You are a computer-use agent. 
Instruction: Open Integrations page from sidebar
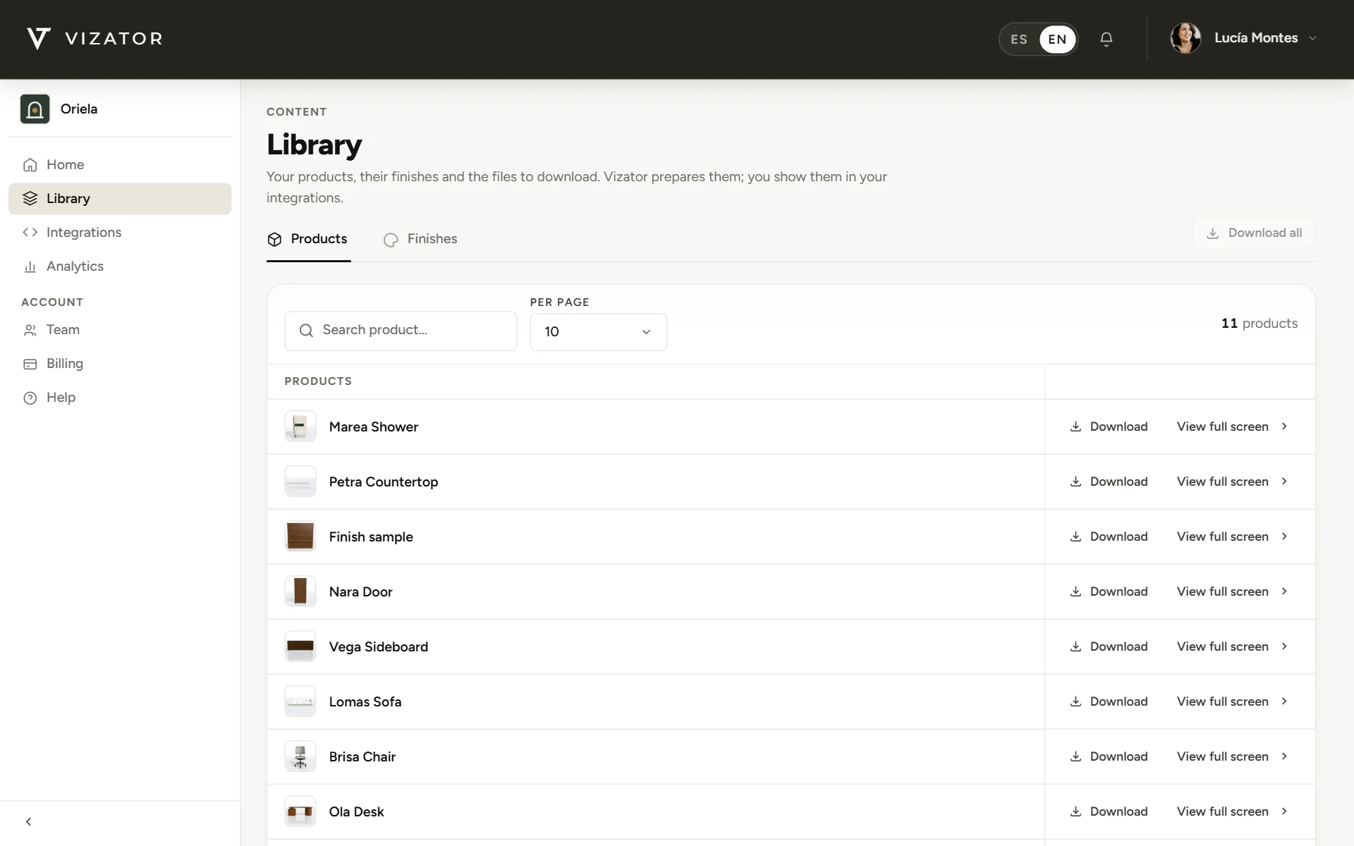(120, 233)
